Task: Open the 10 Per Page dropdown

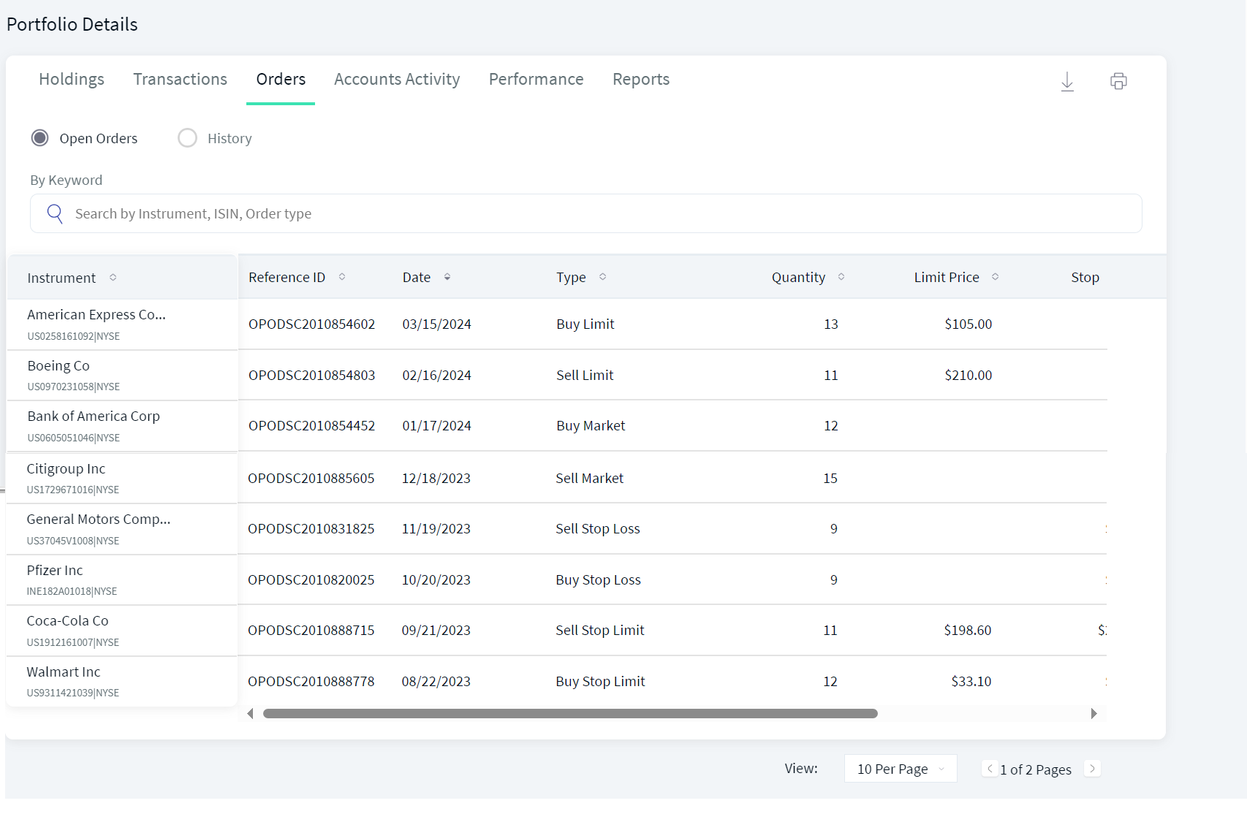Action: (x=901, y=769)
